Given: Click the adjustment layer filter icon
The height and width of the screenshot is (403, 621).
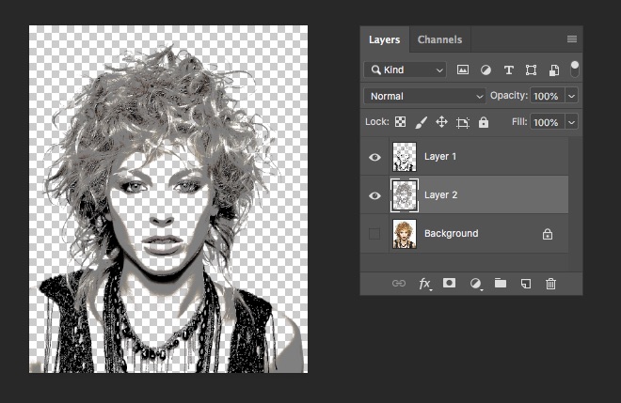Looking at the screenshot, I should [486, 70].
